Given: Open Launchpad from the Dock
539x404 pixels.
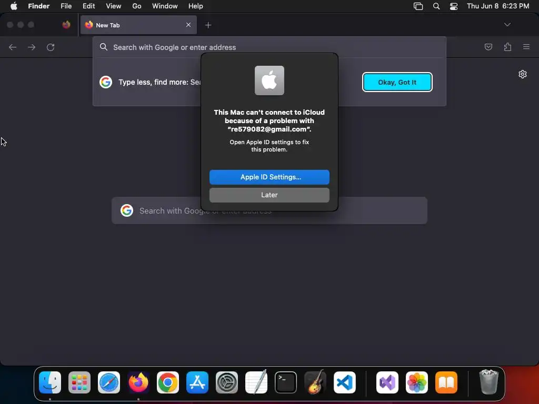Looking at the screenshot, I should pos(79,382).
